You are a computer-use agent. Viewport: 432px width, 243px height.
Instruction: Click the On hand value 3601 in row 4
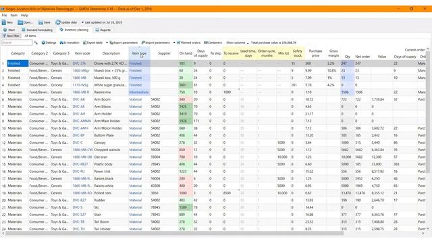[186, 85]
